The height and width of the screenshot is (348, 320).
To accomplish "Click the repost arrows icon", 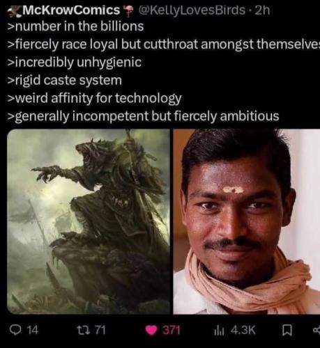I will (84, 330).
